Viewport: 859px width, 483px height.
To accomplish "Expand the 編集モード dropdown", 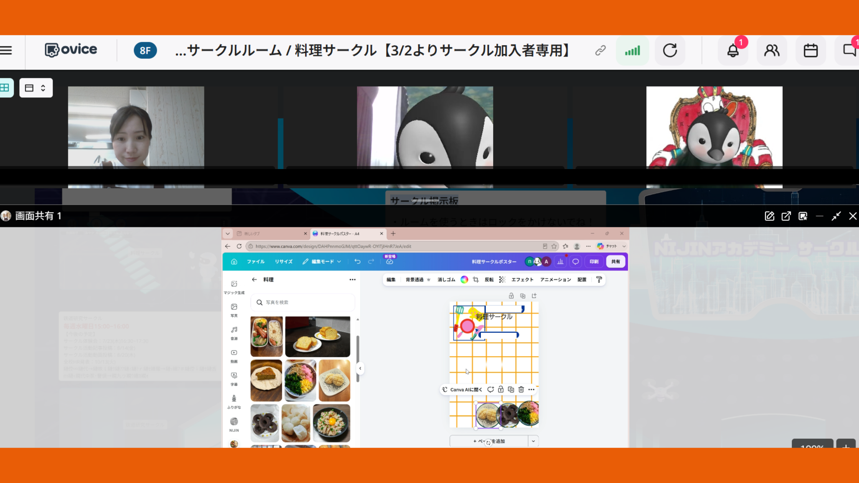I will tap(322, 261).
